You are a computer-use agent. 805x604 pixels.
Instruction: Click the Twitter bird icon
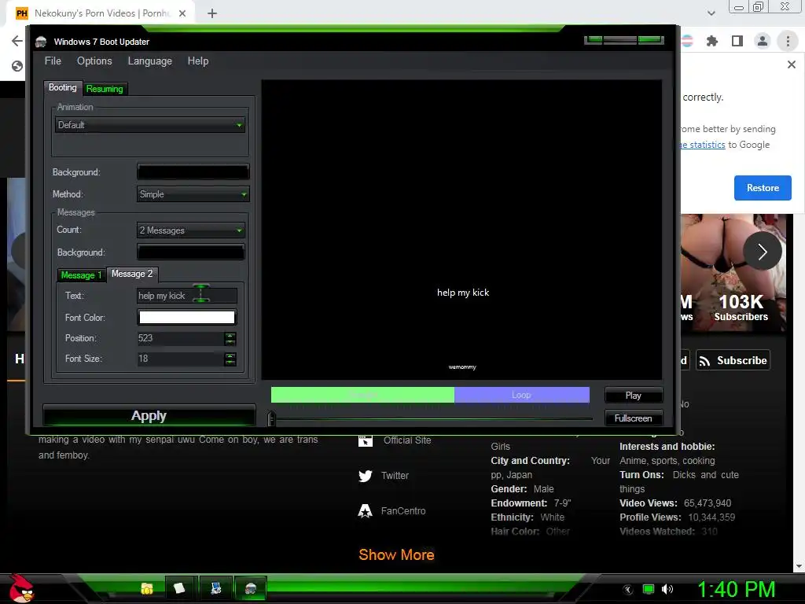point(366,476)
